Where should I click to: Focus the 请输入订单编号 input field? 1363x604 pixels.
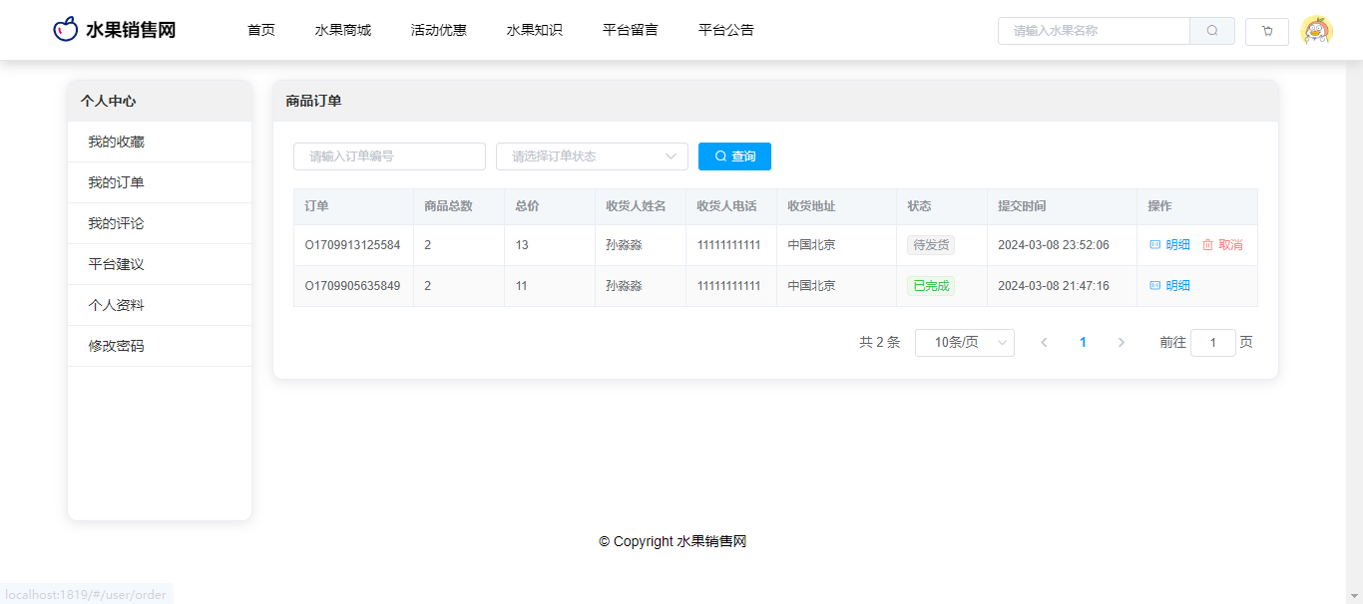(389, 156)
